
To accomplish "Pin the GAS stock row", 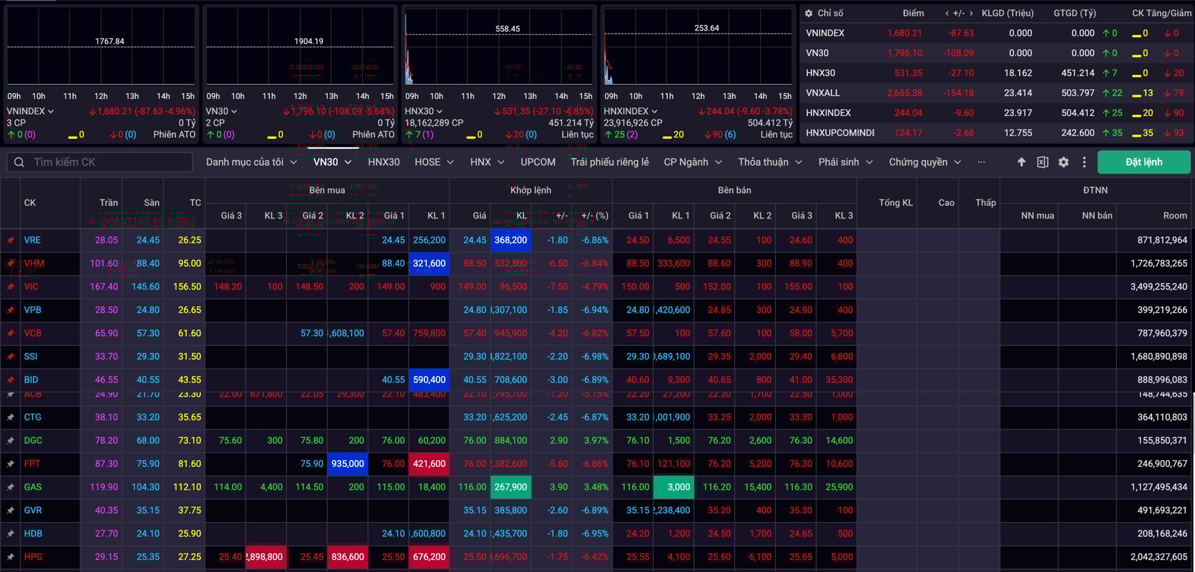I will (10, 487).
